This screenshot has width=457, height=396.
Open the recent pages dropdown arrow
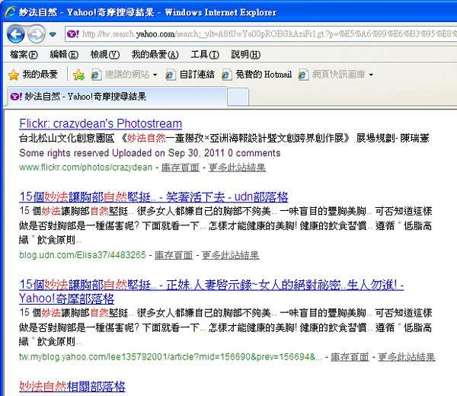click(53, 35)
